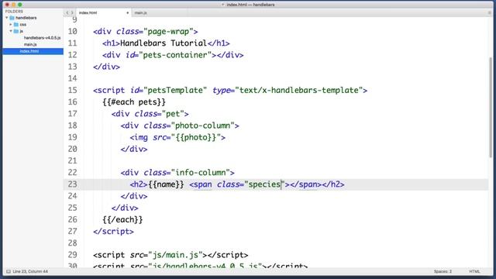Expand the css folder arrow
Screen dimensions: 496x279
point(11,24)
